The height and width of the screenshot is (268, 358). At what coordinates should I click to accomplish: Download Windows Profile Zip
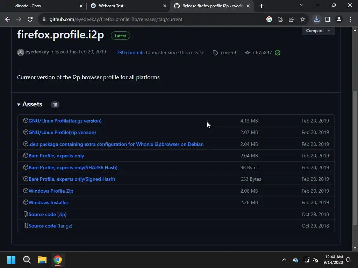click(x=51, y=191)
